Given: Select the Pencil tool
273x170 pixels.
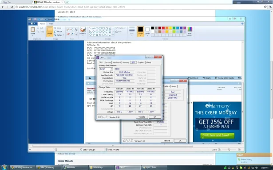Looking at the screenshot, I should 68,30.
